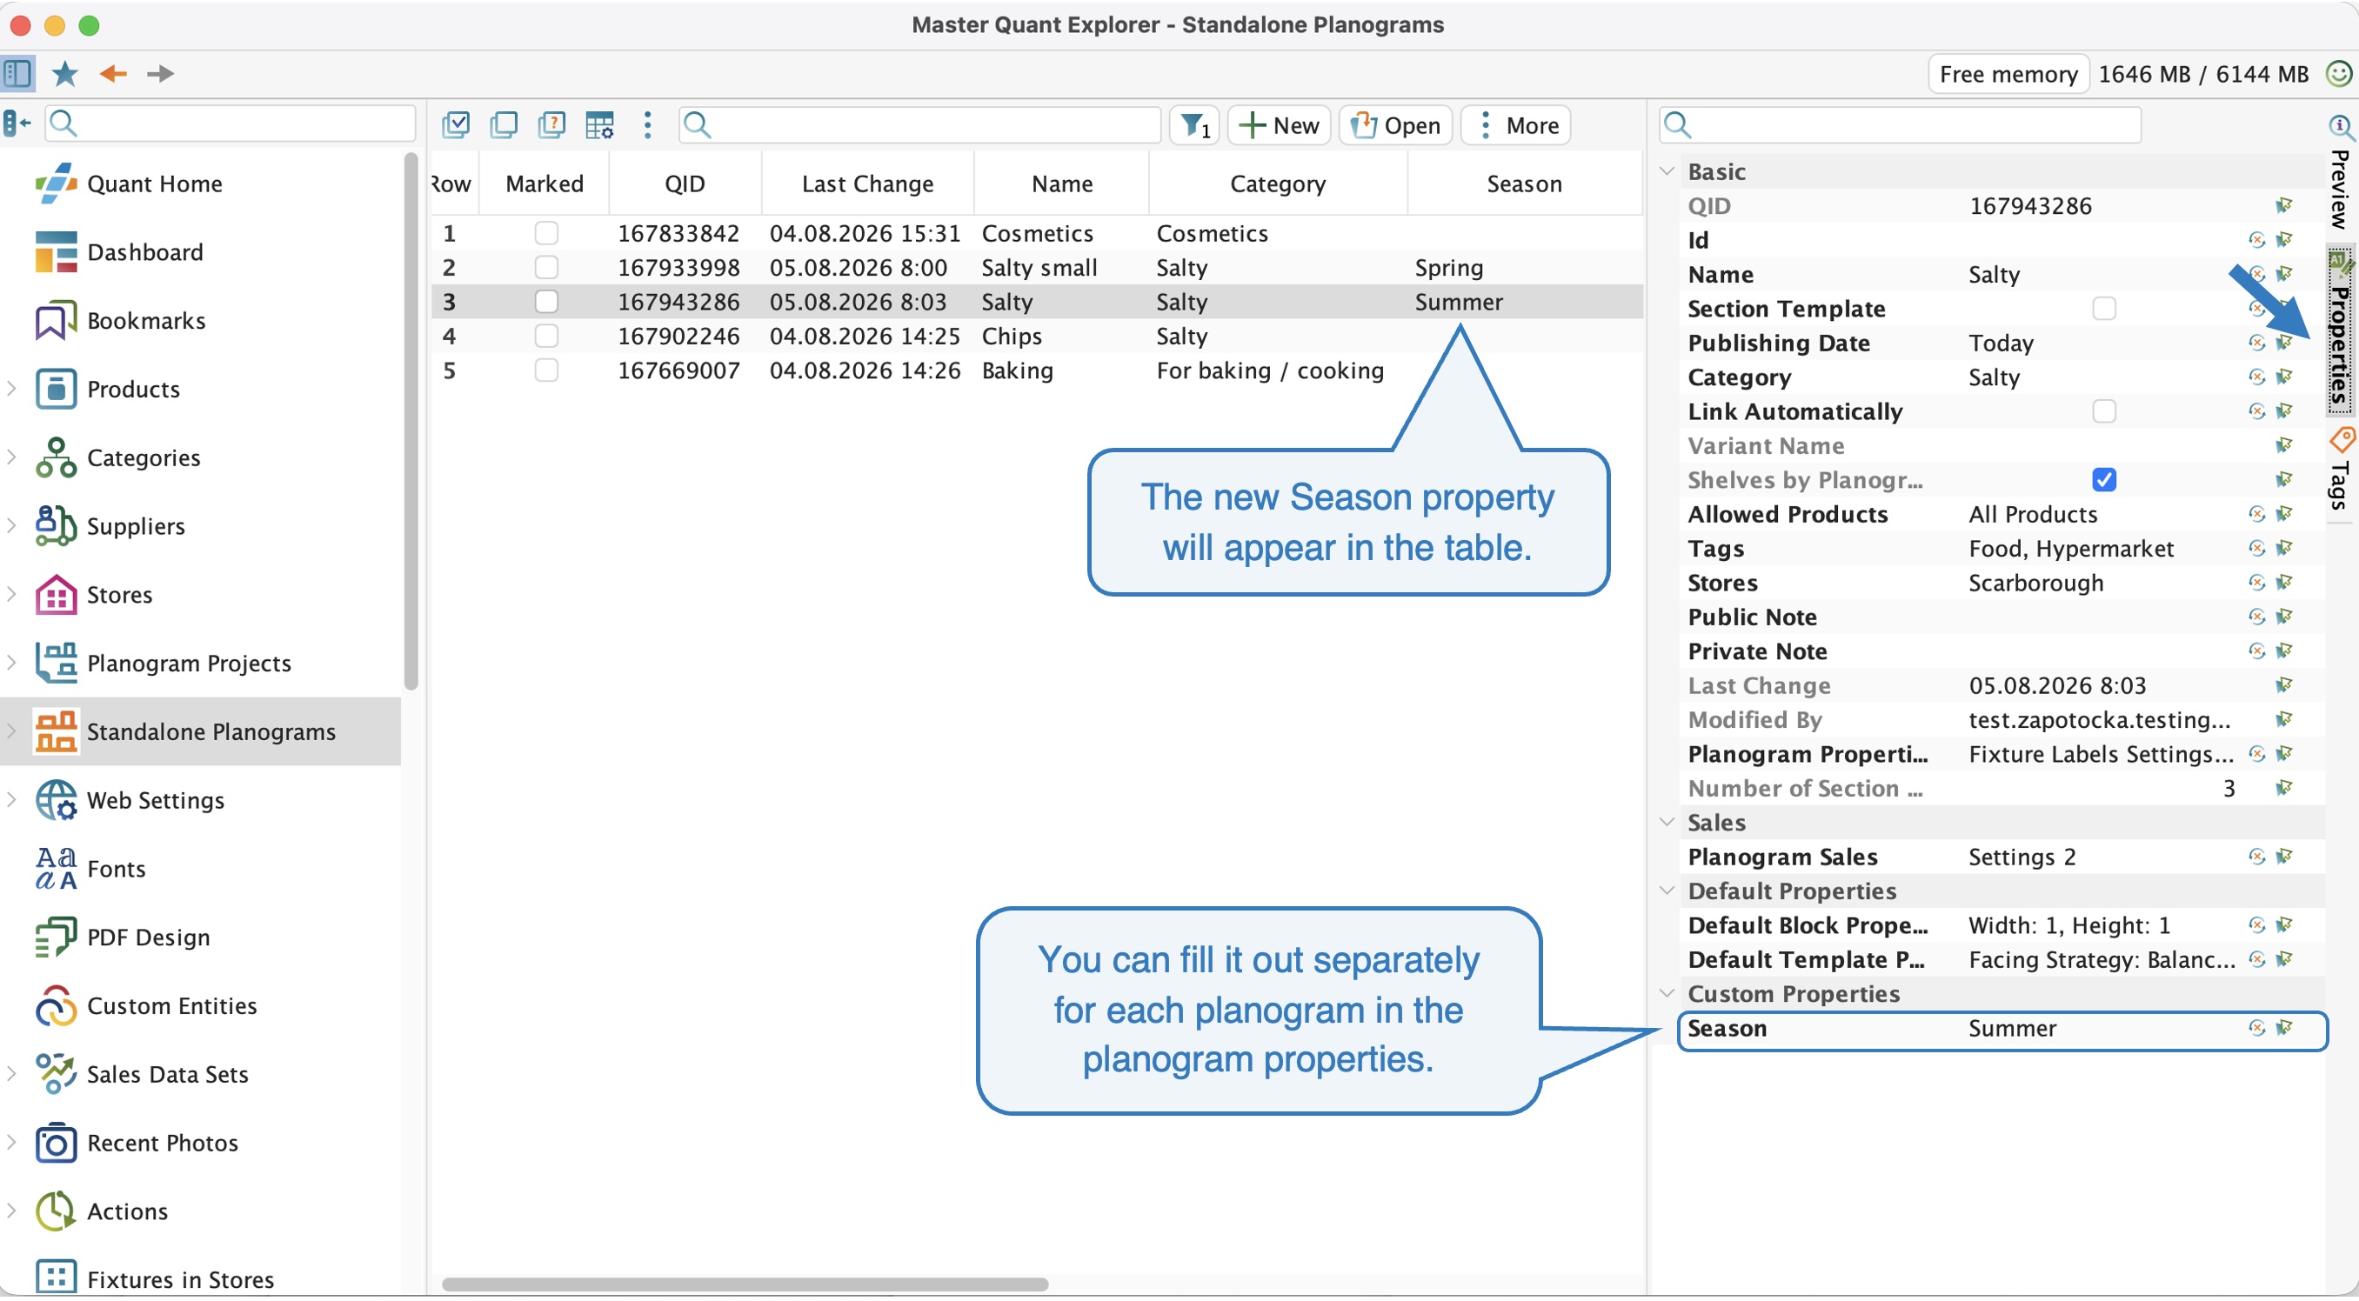Open Sales Data Sets
The image size is (2359, 1301).
(168, 1075)
